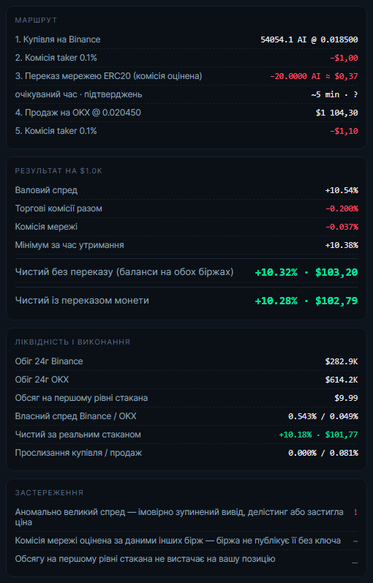Click the tilde icon beside network fee warning
Image resolution: width=373 pixels, height=583 pixels.
(x=355, y=541)
